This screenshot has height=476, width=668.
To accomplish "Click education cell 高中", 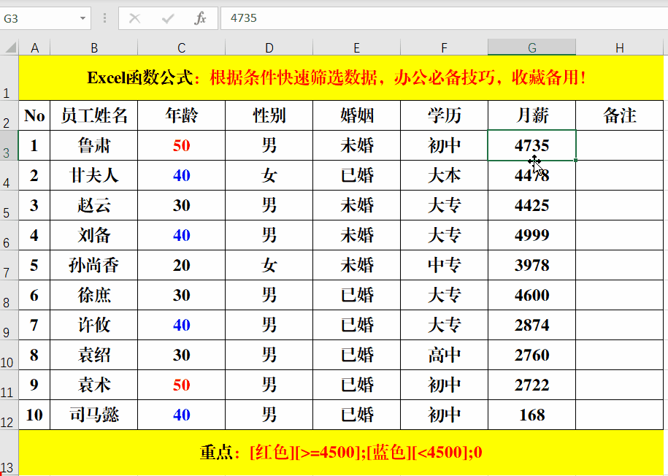I will (x=445, y=355).
